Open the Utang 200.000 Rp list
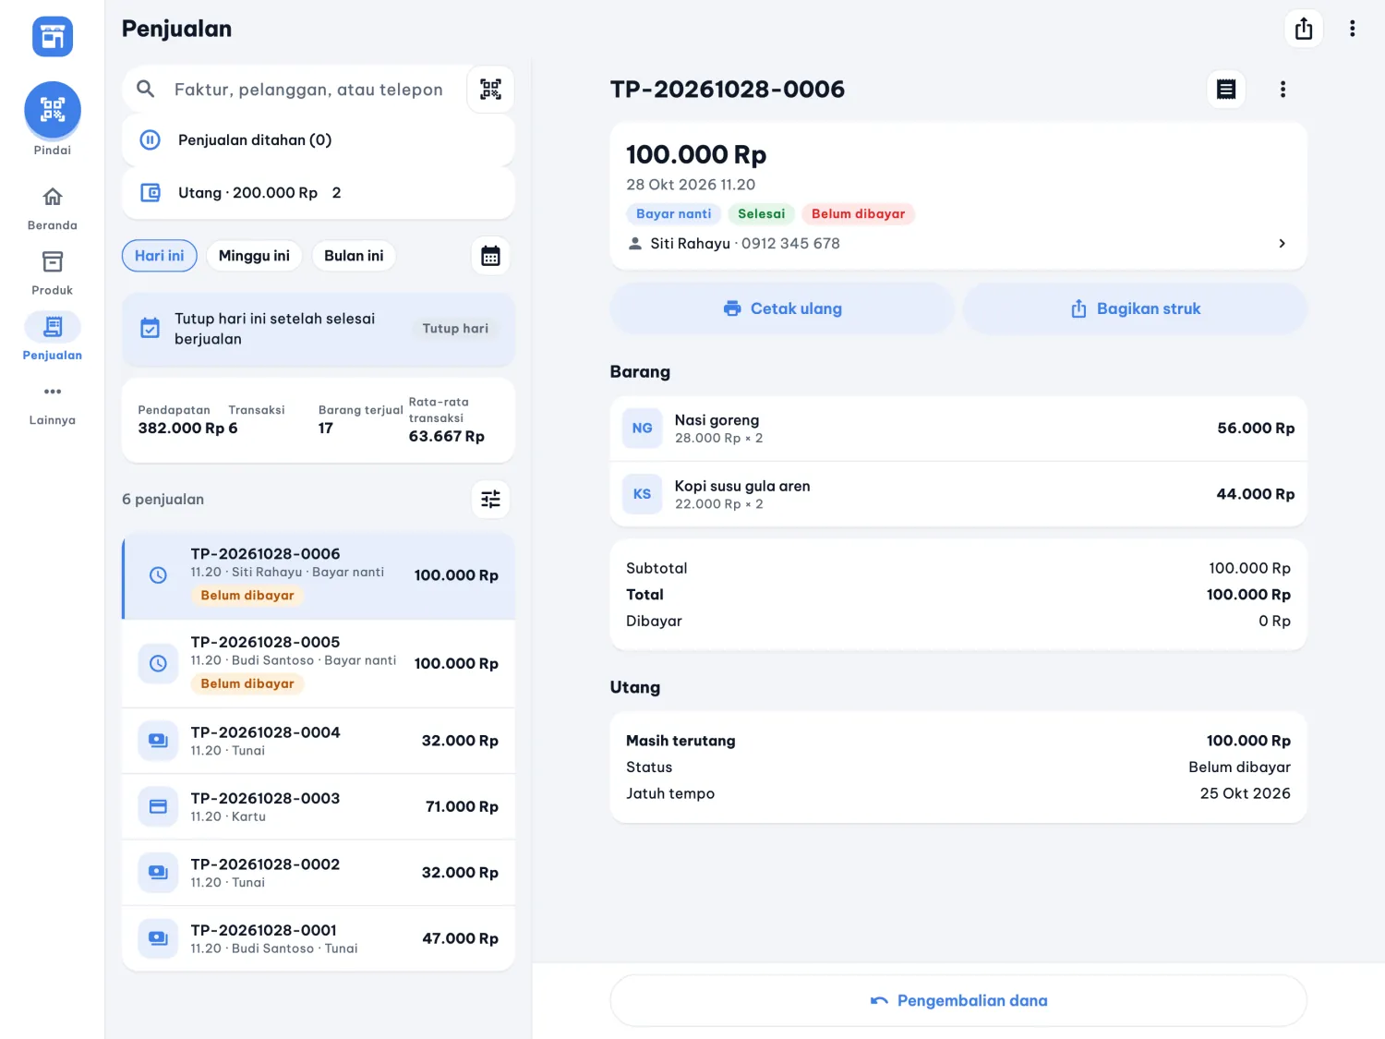This screenshot has width=1385, height=1039. click(x=318, y=193)
